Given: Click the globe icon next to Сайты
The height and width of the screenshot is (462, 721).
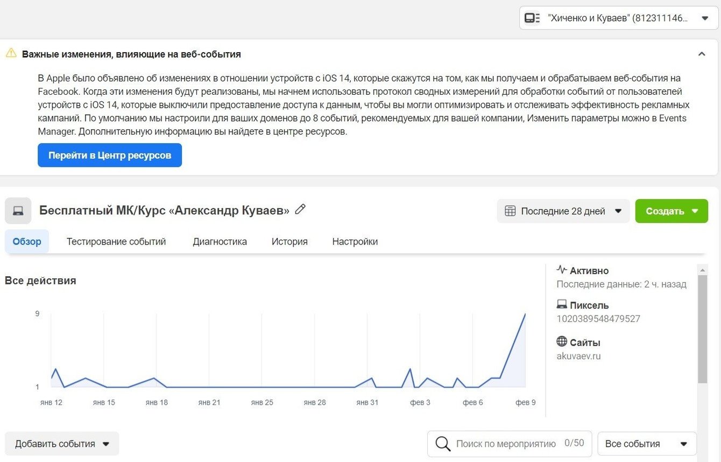Looking at the screenshot, I should tap(562, 342).
